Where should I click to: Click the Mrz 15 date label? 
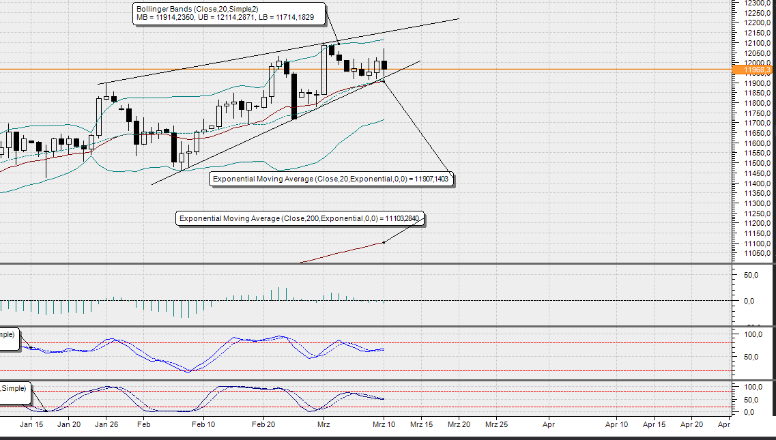click(x=422, y=424)
